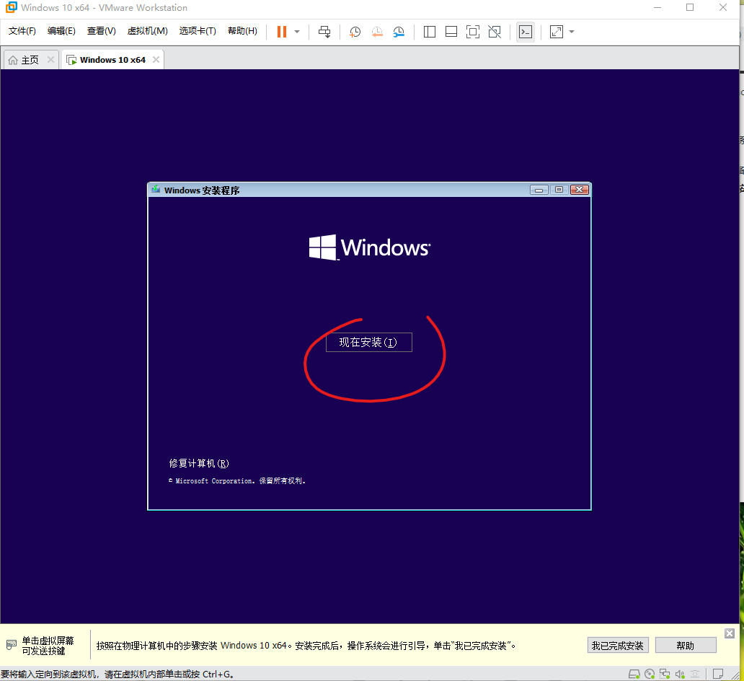
Task: Maximize the Windows 安装程序 dialog
Action: pyautogui.click(x=559, y=190)
